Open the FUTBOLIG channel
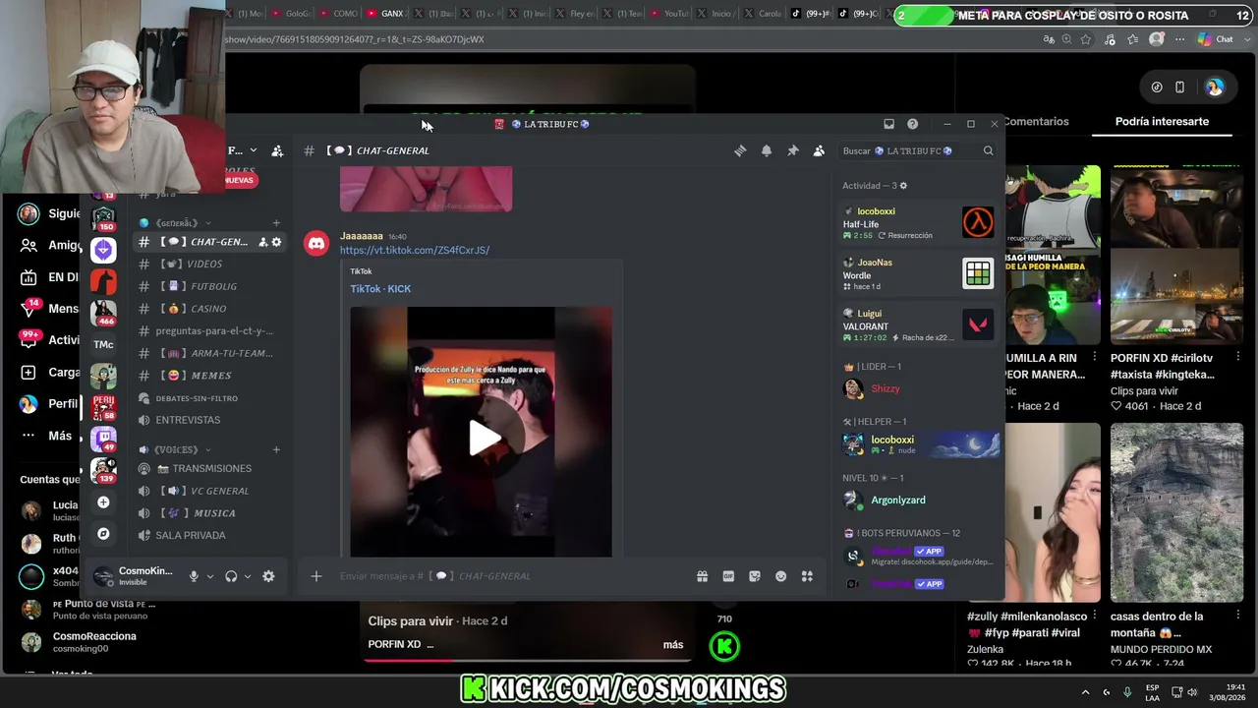Viewport: 1258px width, 708px height. [x=208, y=286]
